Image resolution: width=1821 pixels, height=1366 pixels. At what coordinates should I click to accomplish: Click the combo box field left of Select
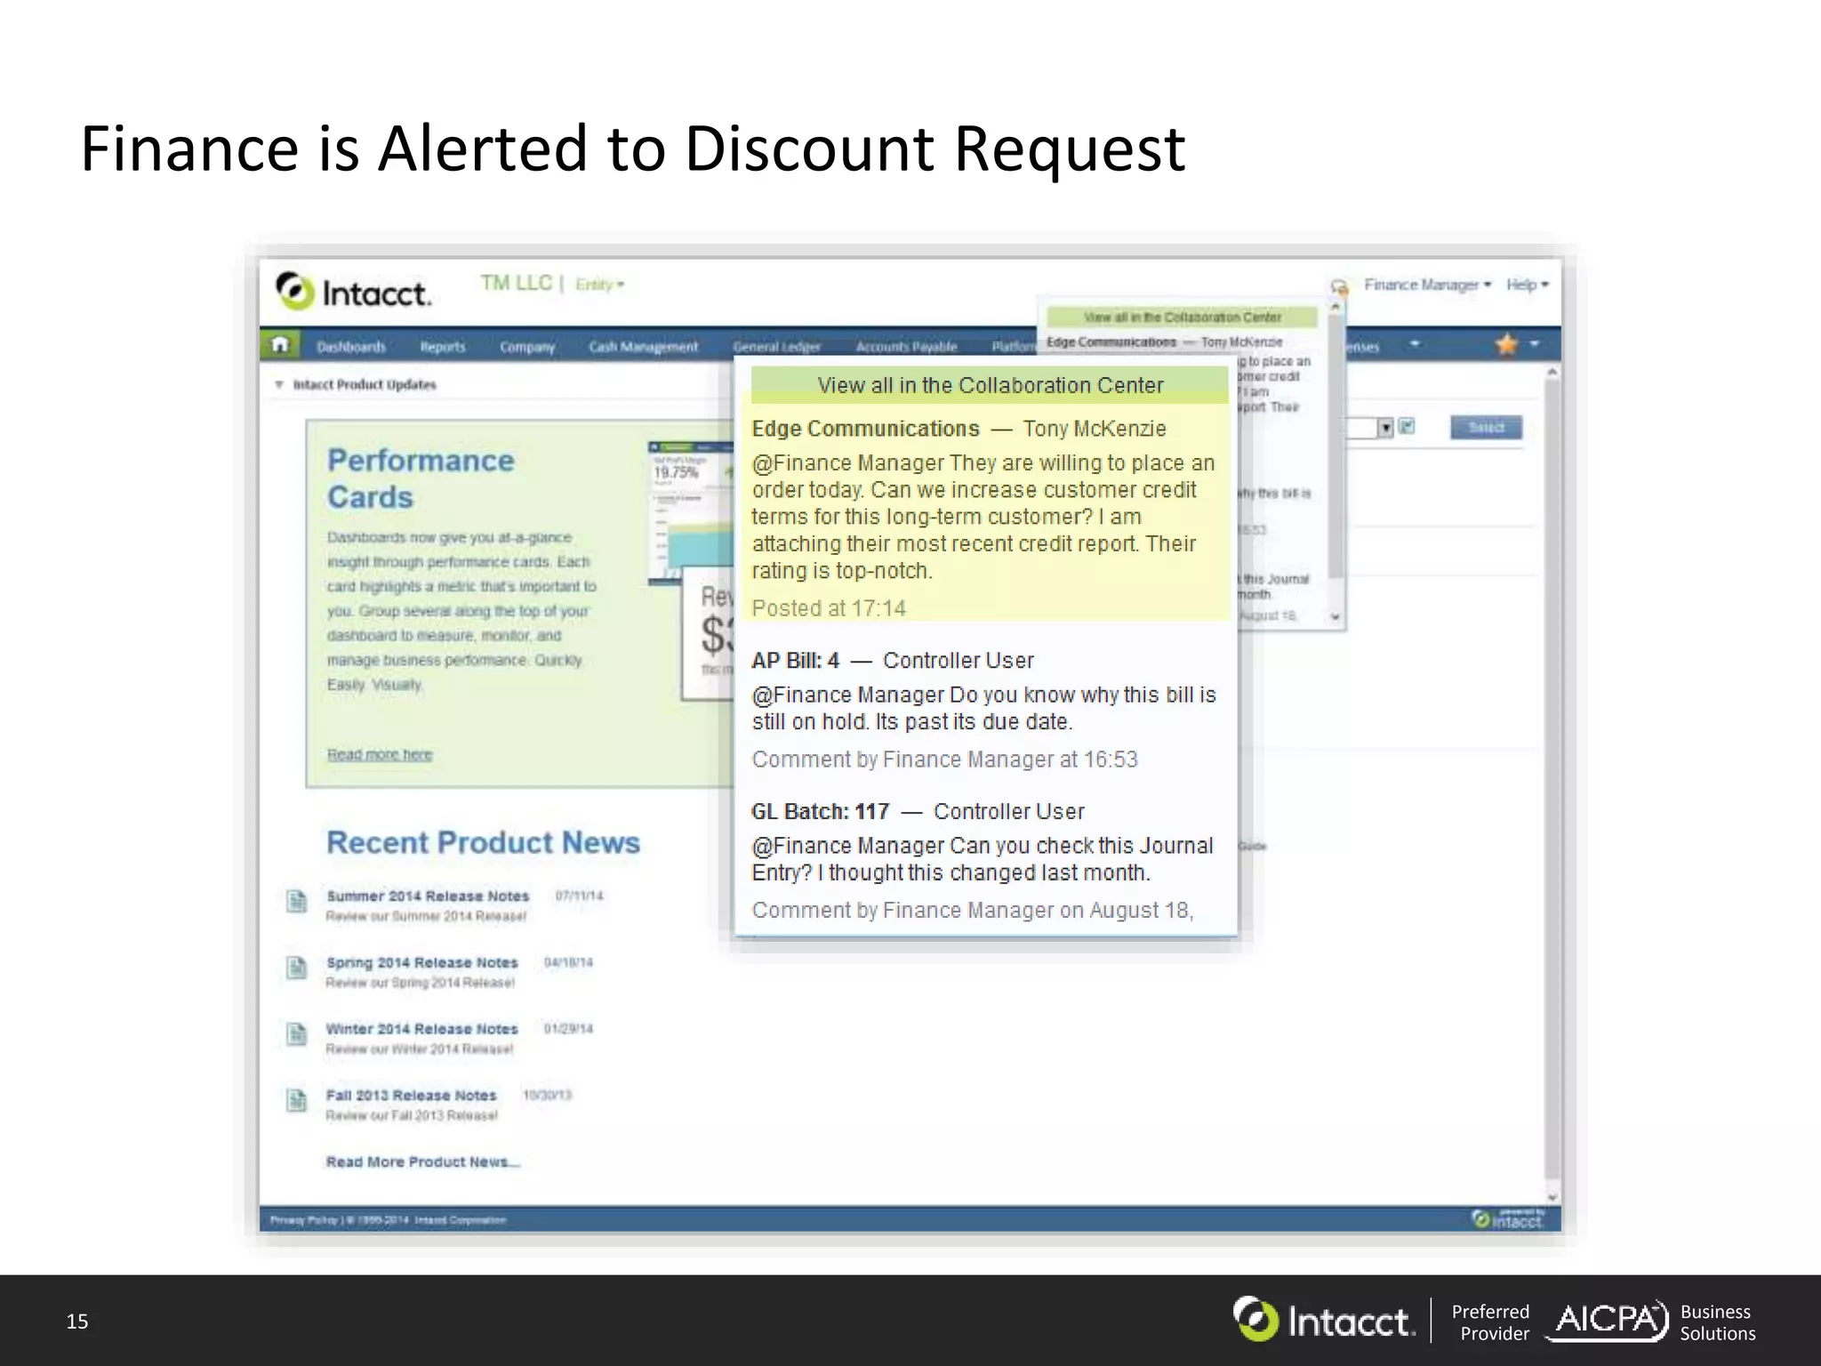1362,429
